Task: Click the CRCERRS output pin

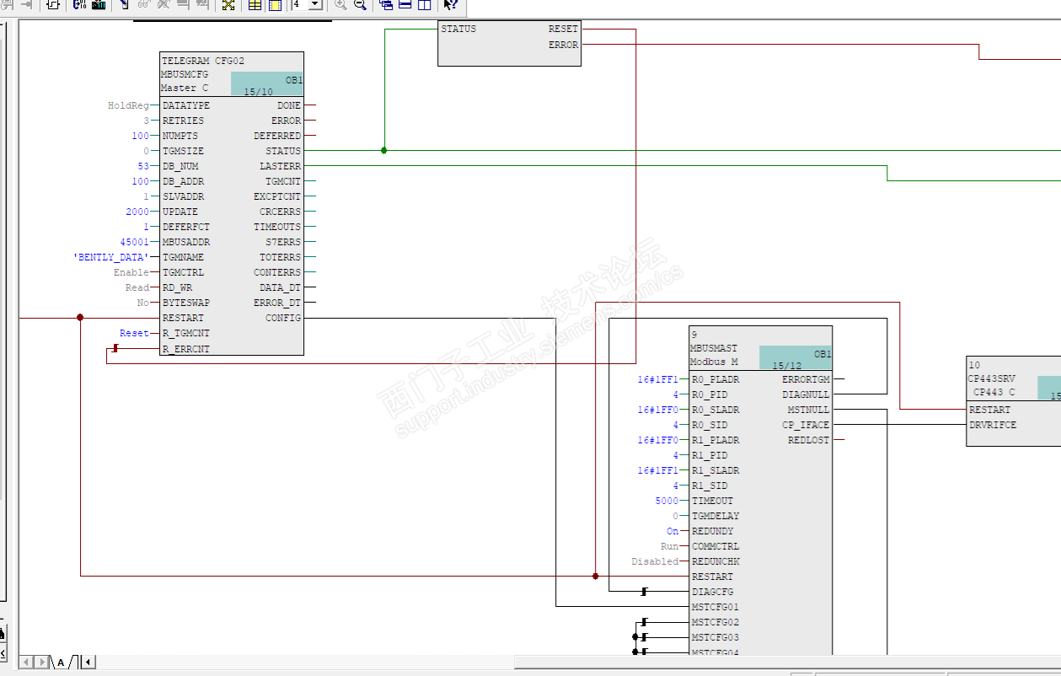Action: coord(280,212)
